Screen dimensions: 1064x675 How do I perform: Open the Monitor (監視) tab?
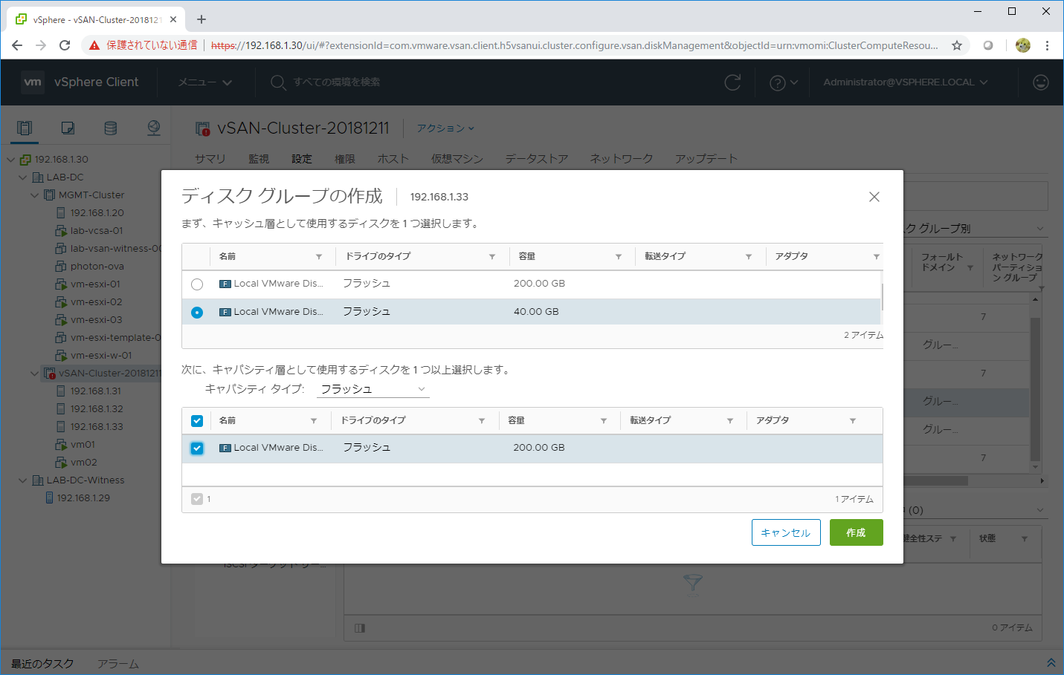click(x=259, y=159)
